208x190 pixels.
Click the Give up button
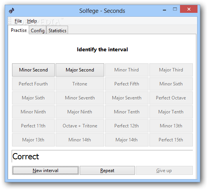(164, 171)
